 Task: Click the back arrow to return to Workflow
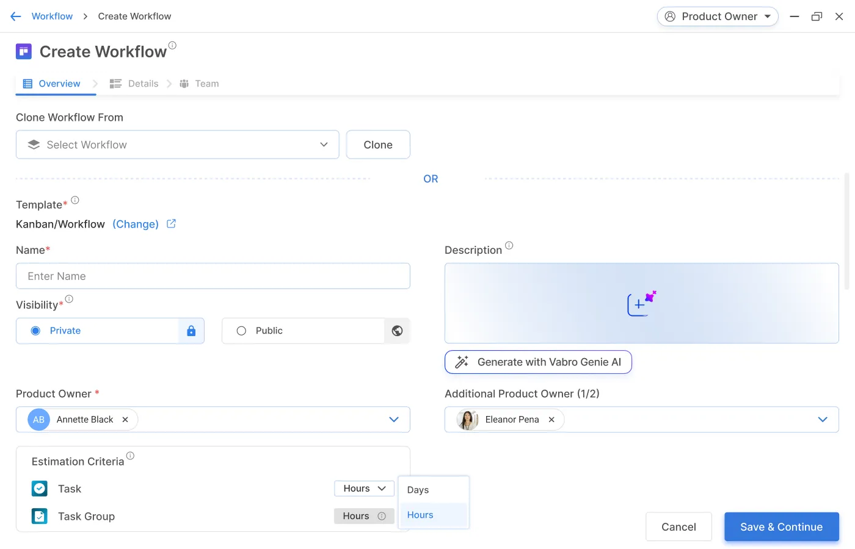coord(15,16)
